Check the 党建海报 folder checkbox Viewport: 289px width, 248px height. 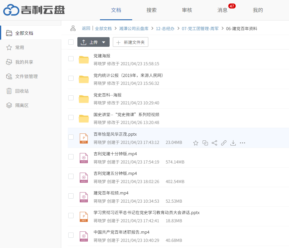coord(71,58)
